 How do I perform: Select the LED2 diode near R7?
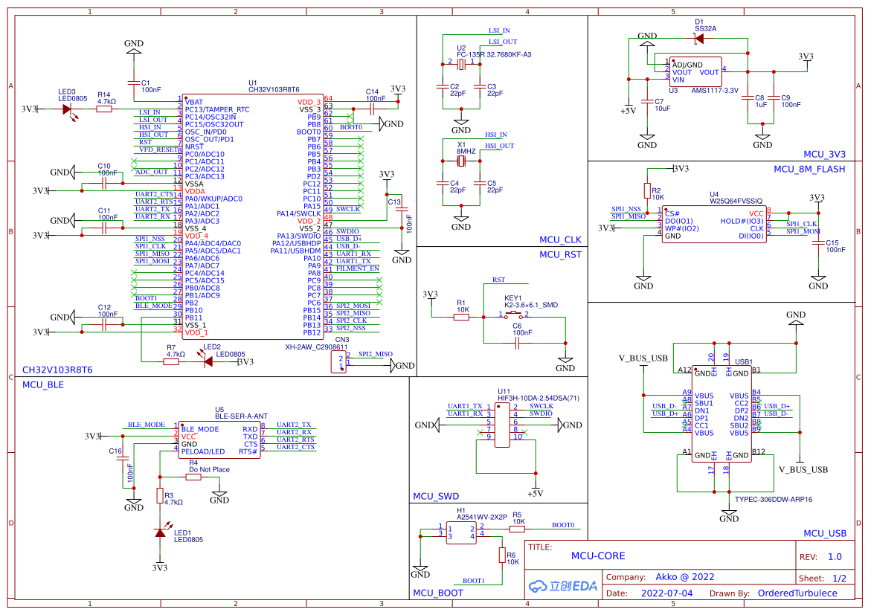[x=208, y=362]
